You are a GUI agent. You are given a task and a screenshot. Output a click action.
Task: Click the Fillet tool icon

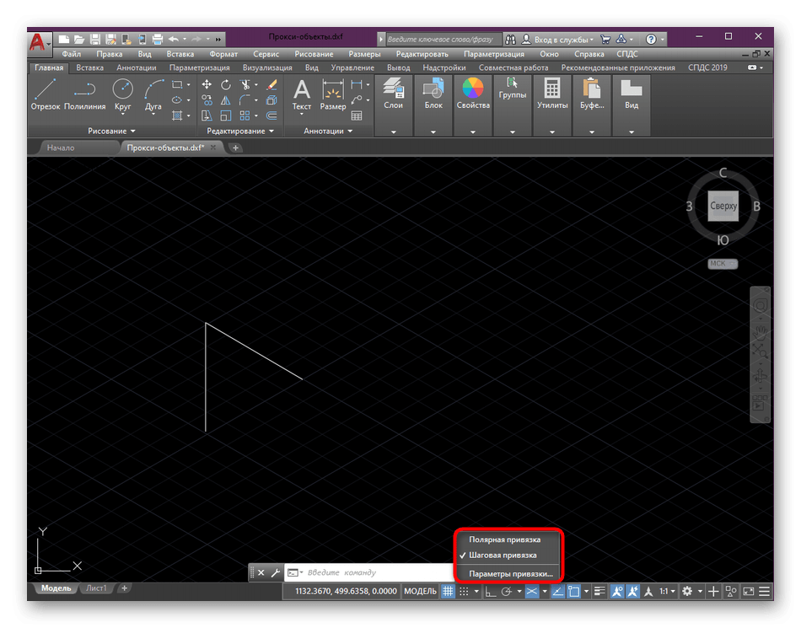pos(245,100)
